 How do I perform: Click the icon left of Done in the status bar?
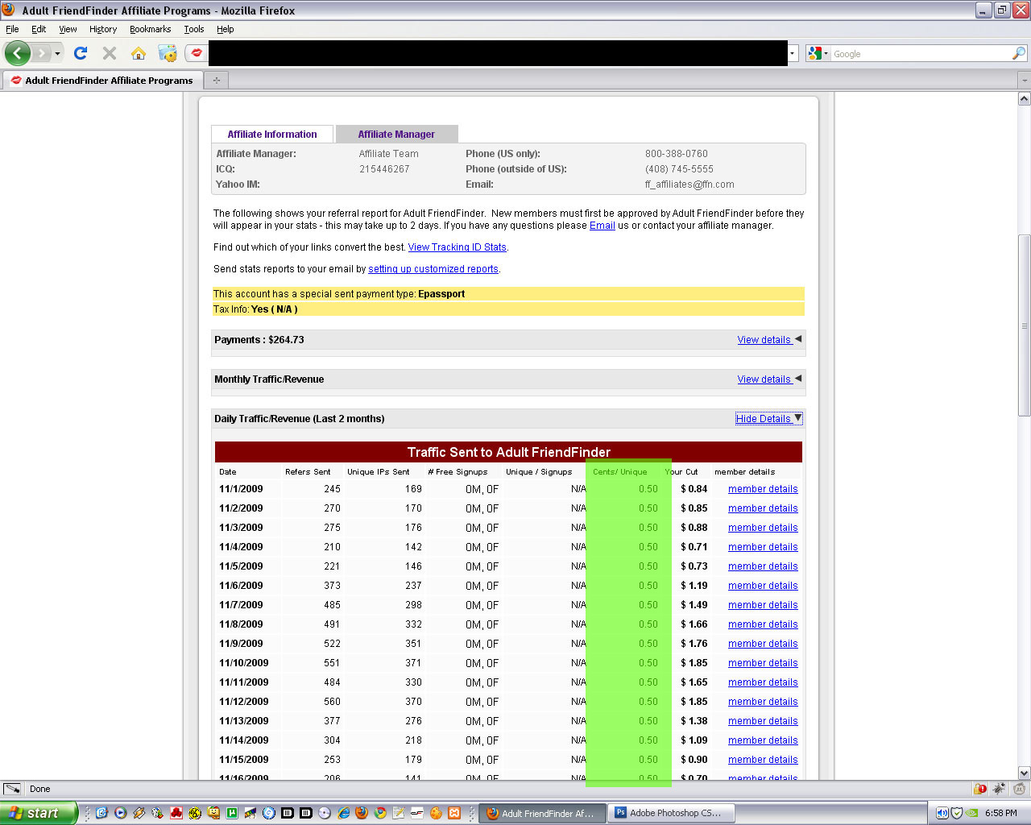[x=12, y=789]
